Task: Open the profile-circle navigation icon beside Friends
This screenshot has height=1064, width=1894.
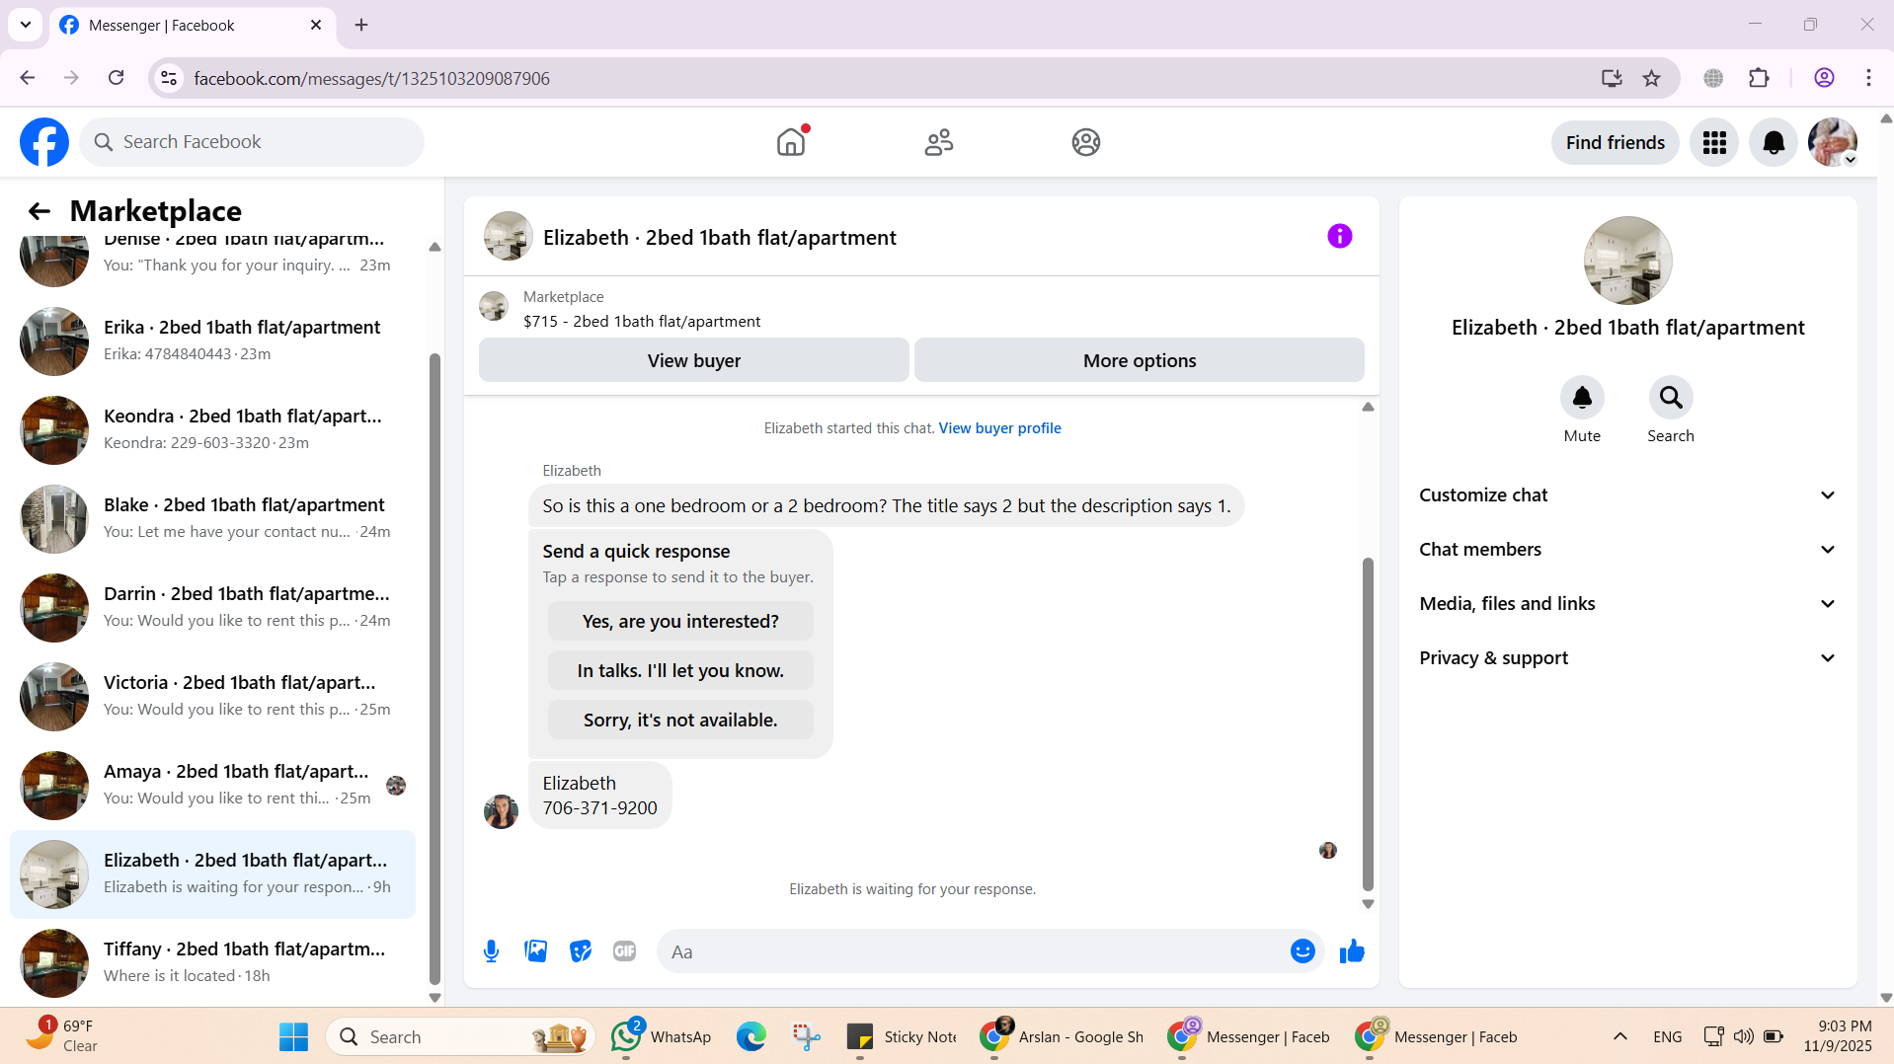Action: click(x=1086, y=142)
